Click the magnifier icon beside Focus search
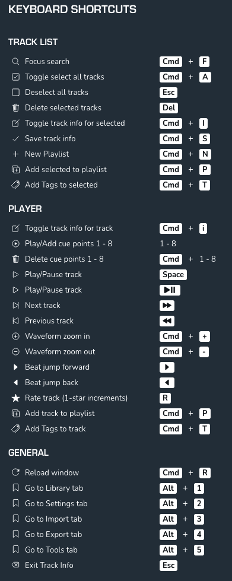The image size is (232, 581). coord(15,62)
